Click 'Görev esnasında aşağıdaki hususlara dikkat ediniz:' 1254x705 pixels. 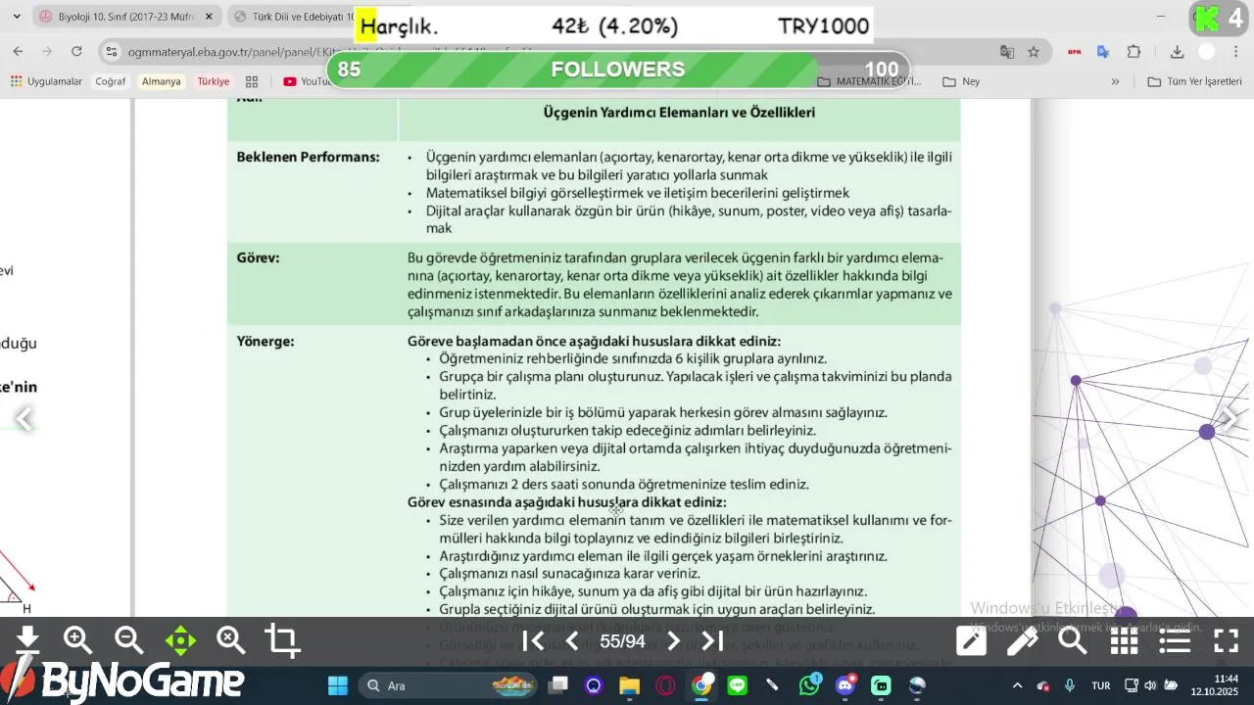(567, 502)
